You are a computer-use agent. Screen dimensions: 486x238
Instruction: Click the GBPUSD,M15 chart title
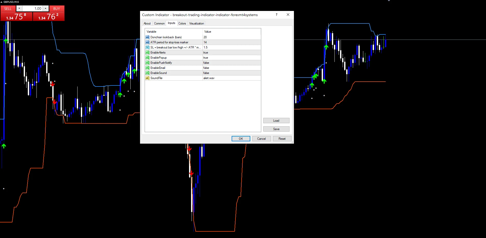point(11,2)
